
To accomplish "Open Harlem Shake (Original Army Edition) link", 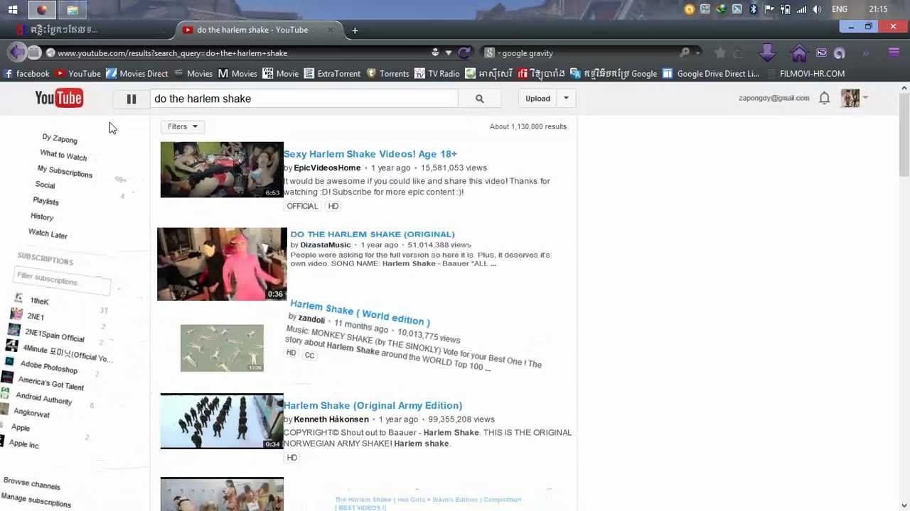I will tap(373, 405).
